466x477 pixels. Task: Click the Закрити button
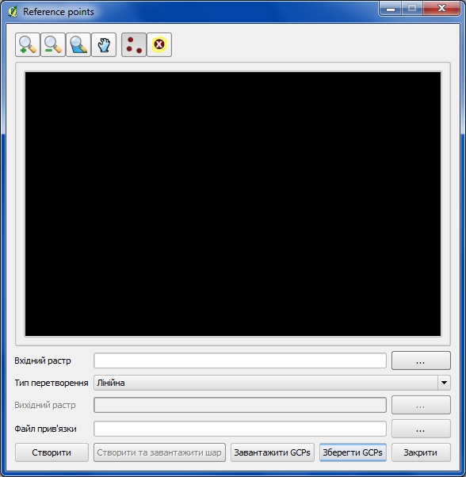coord(421,452)
